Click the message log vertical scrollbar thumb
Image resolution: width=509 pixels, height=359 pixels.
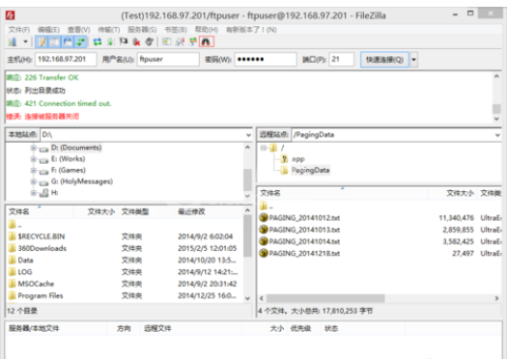pos(496,109)
